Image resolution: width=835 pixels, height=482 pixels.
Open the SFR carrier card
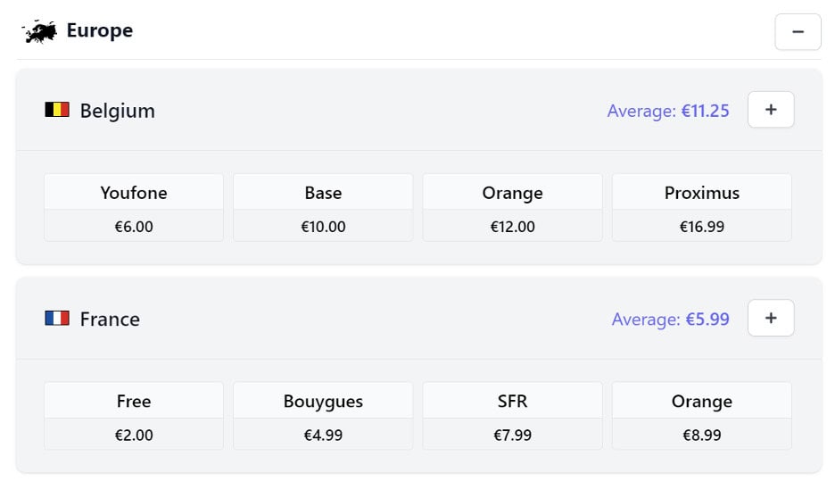[512, 416]
